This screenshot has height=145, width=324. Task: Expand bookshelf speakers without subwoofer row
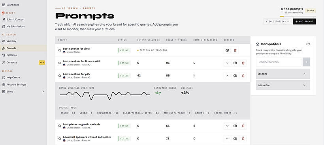pos(227,139)
